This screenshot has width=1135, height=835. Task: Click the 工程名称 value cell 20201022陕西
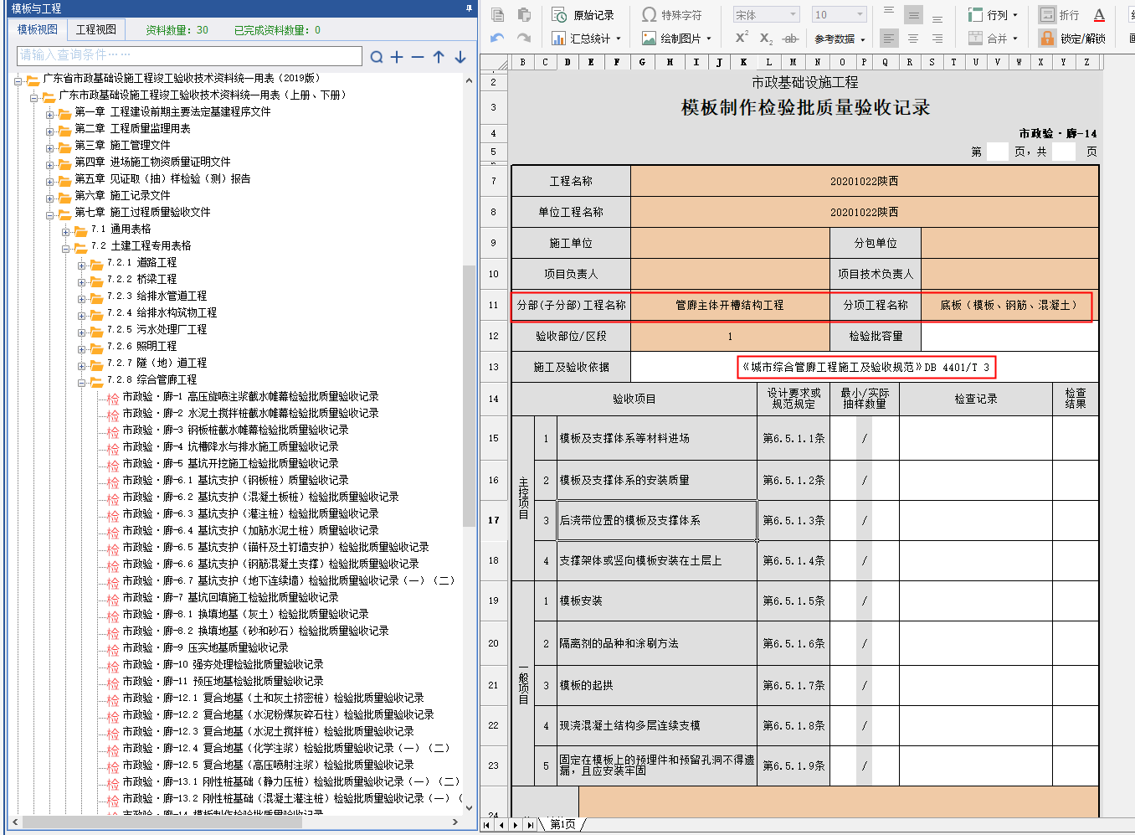[x=864, y=181]
